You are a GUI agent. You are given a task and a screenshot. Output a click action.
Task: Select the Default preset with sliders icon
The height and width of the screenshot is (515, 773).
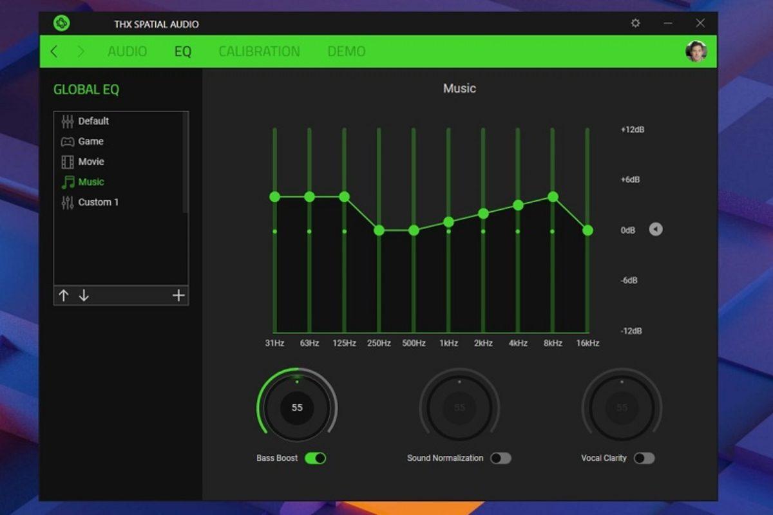tap(92, 121)
